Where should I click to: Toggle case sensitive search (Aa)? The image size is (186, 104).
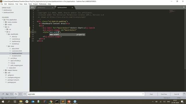7,94
